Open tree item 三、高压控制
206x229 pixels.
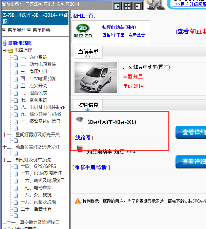tap(34, 72)
